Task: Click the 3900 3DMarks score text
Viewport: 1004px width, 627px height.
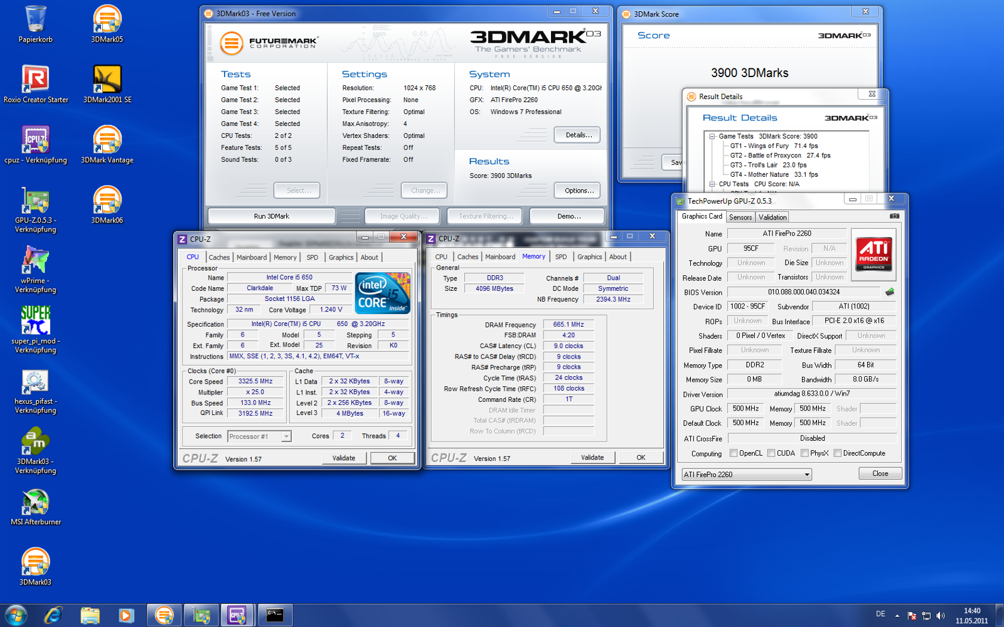Action: [749, 73]
